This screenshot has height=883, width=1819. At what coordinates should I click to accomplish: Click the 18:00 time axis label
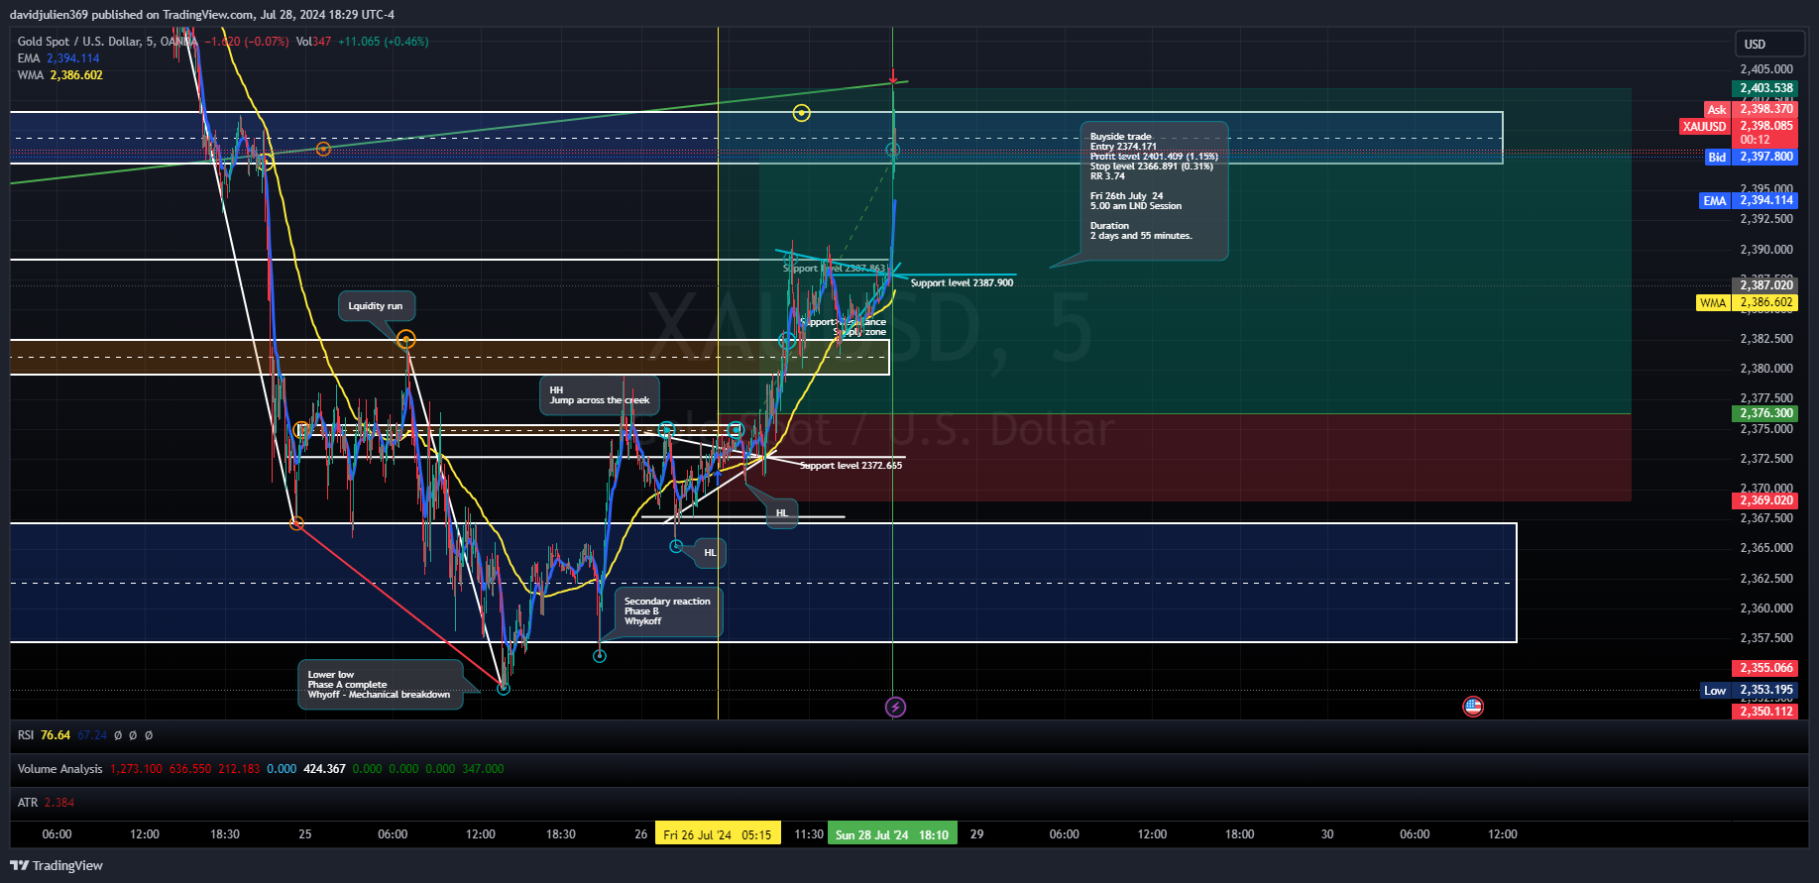[1239, 834]
